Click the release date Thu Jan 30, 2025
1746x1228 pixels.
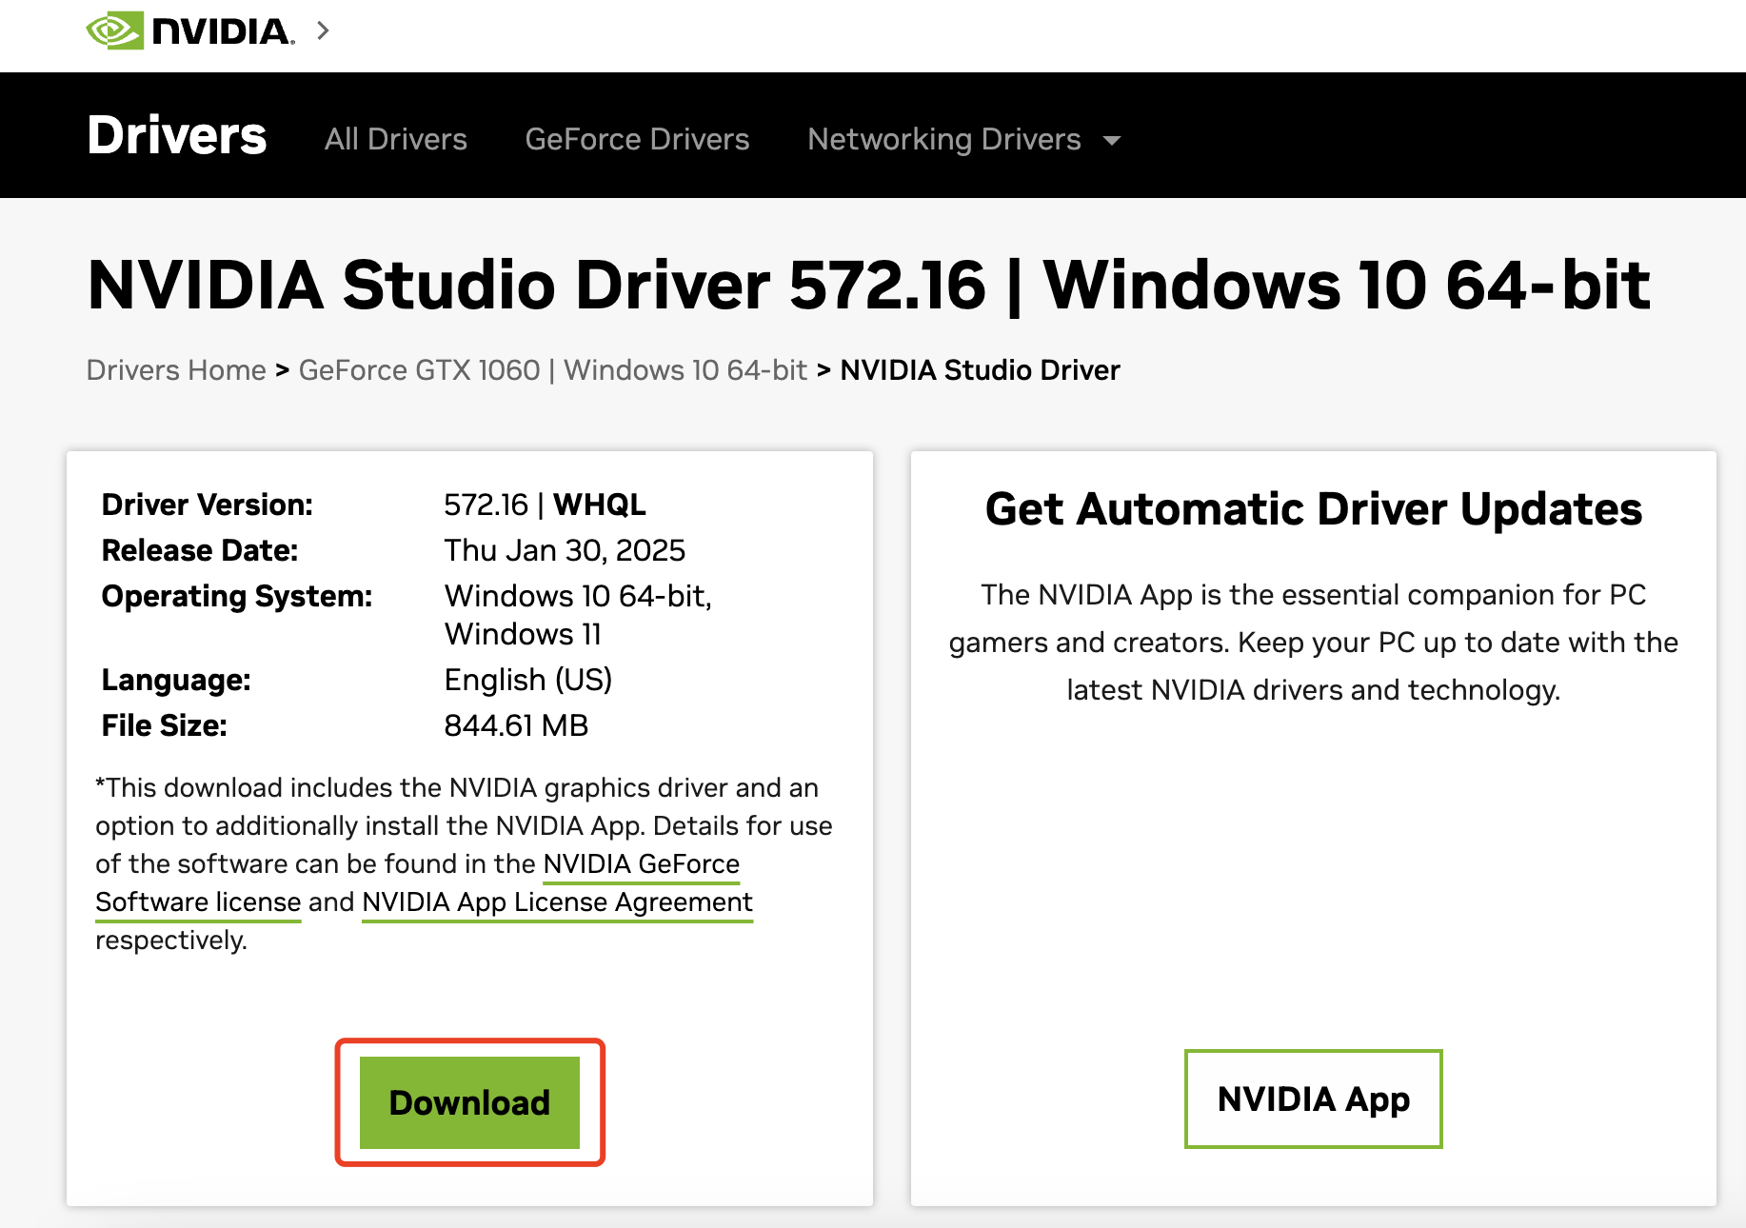click(565, 550)
